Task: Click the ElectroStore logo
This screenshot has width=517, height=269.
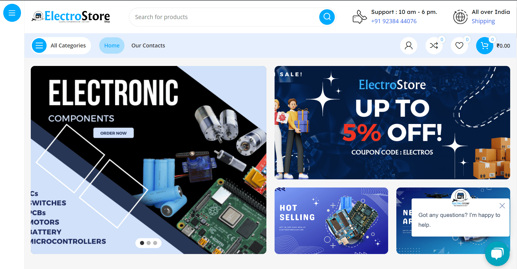Action: (71, 17)
